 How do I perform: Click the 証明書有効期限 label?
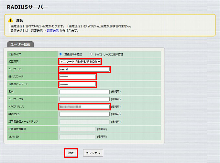coord(17,129)
